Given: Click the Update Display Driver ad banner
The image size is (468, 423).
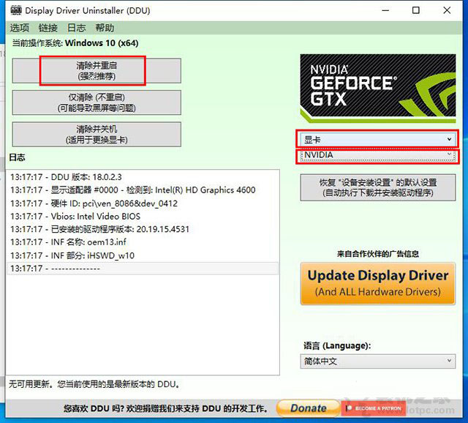Looking at the screenshot, I should 377,283.
